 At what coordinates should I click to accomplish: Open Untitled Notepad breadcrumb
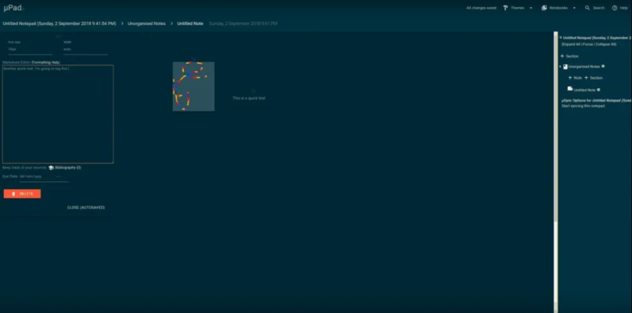pos(59,24)
